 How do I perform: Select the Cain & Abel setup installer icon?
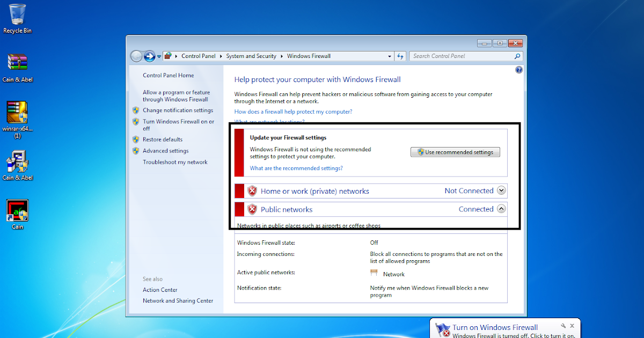click(17, 166)
